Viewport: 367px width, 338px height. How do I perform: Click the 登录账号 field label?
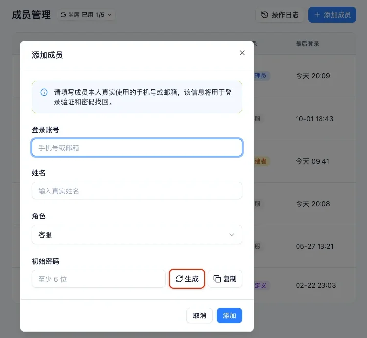click(x=46, y=130)
